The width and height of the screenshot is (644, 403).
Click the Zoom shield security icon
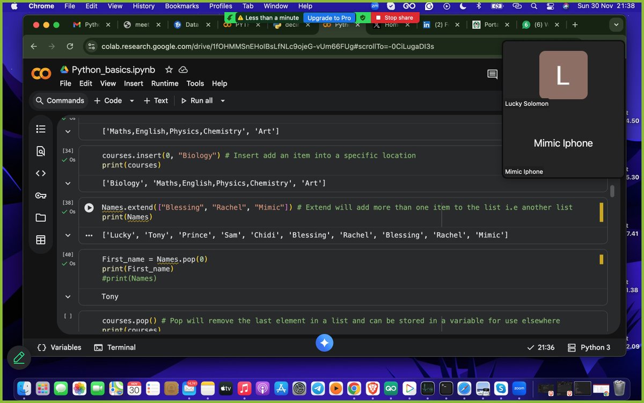click(363, 18)
